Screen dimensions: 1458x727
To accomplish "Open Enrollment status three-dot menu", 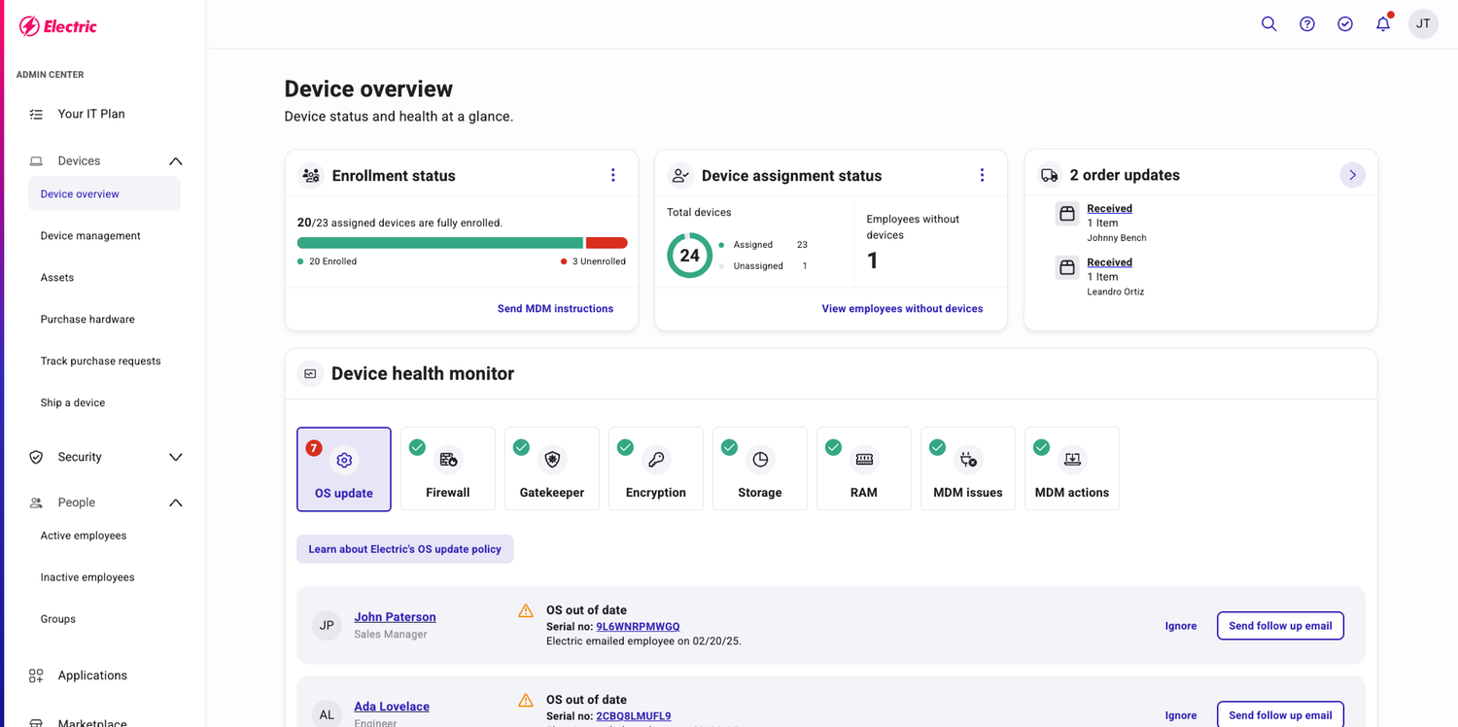I will tap(612, 175).
